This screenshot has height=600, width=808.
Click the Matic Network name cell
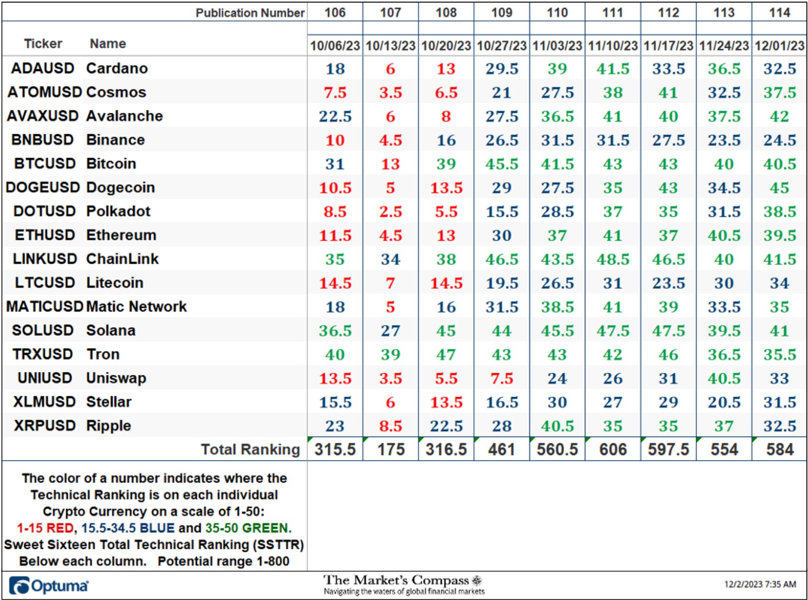pyautogui.click(x=136, y=306)
